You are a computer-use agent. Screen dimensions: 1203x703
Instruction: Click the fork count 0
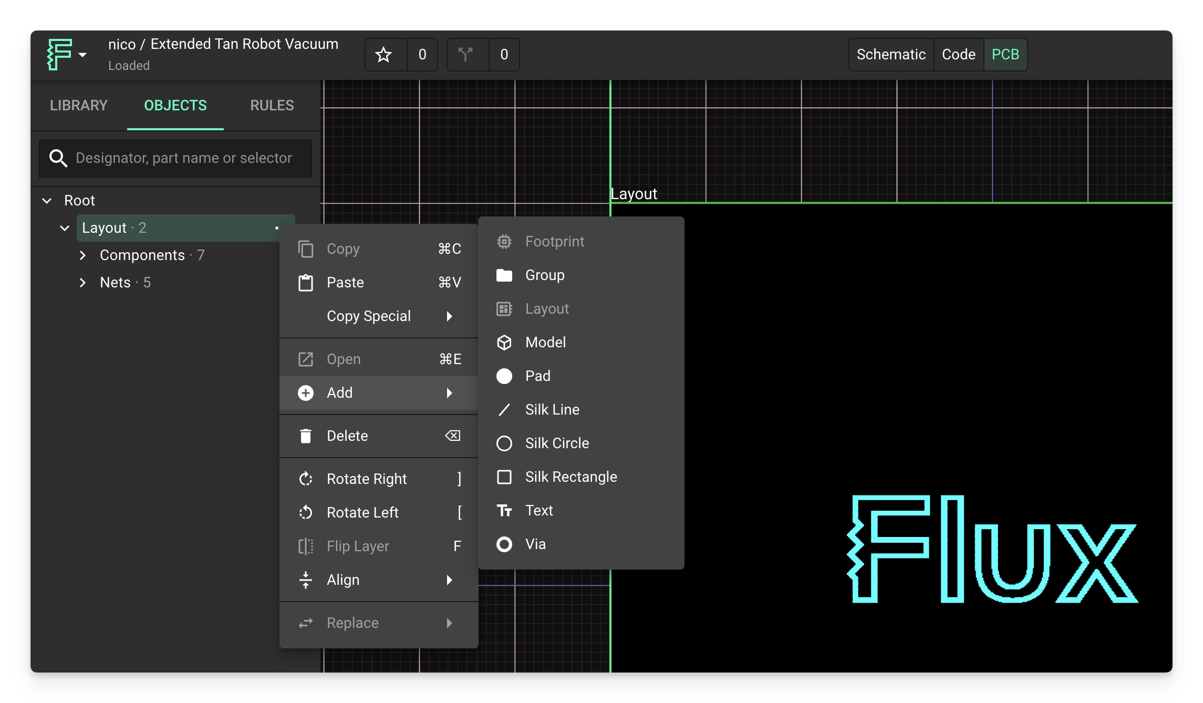coord(504,55)
